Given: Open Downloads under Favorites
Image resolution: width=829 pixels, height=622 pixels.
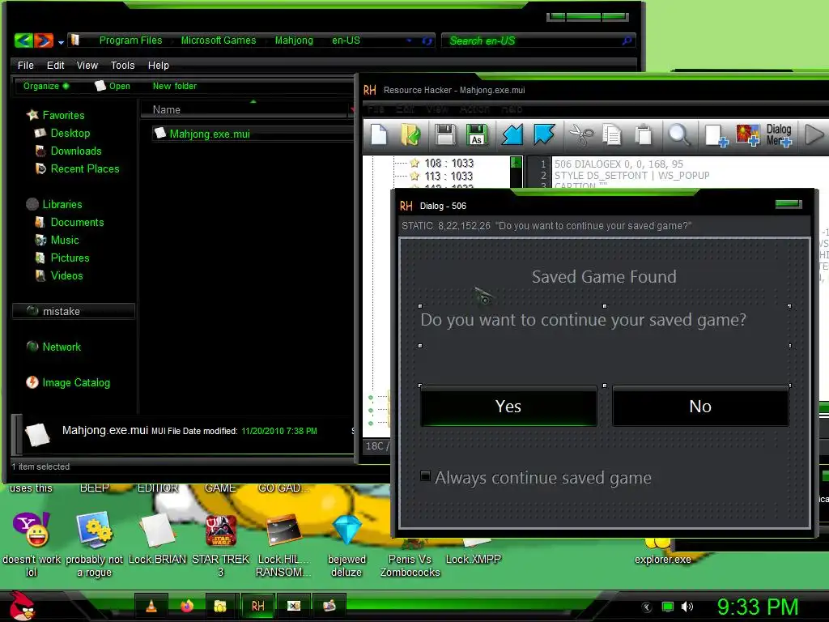Looking at the screenshot, I should click(x=68, y=151).
